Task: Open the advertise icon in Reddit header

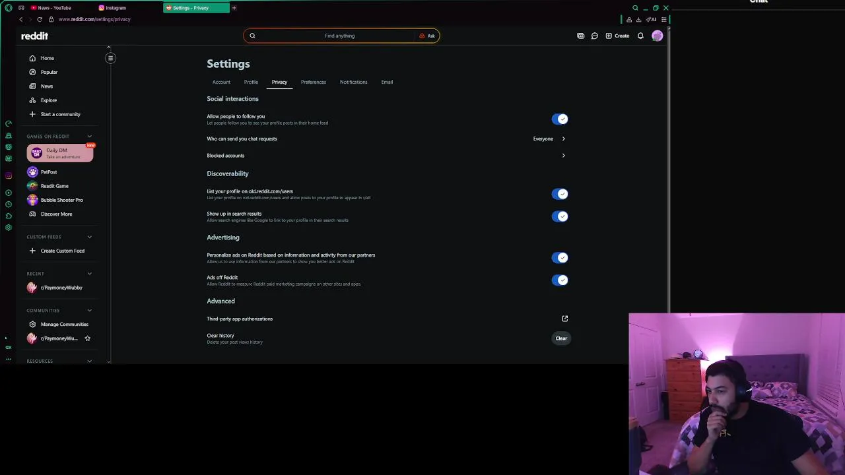Action: (580, 36)
